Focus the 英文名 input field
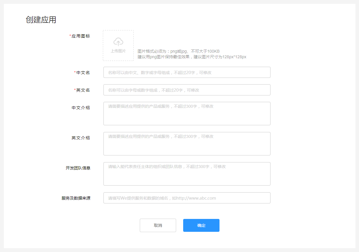This screenshot has height=252, width=359. point(187,90)
